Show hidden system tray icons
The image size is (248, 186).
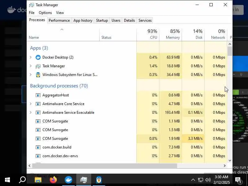(x=193, y=180)
